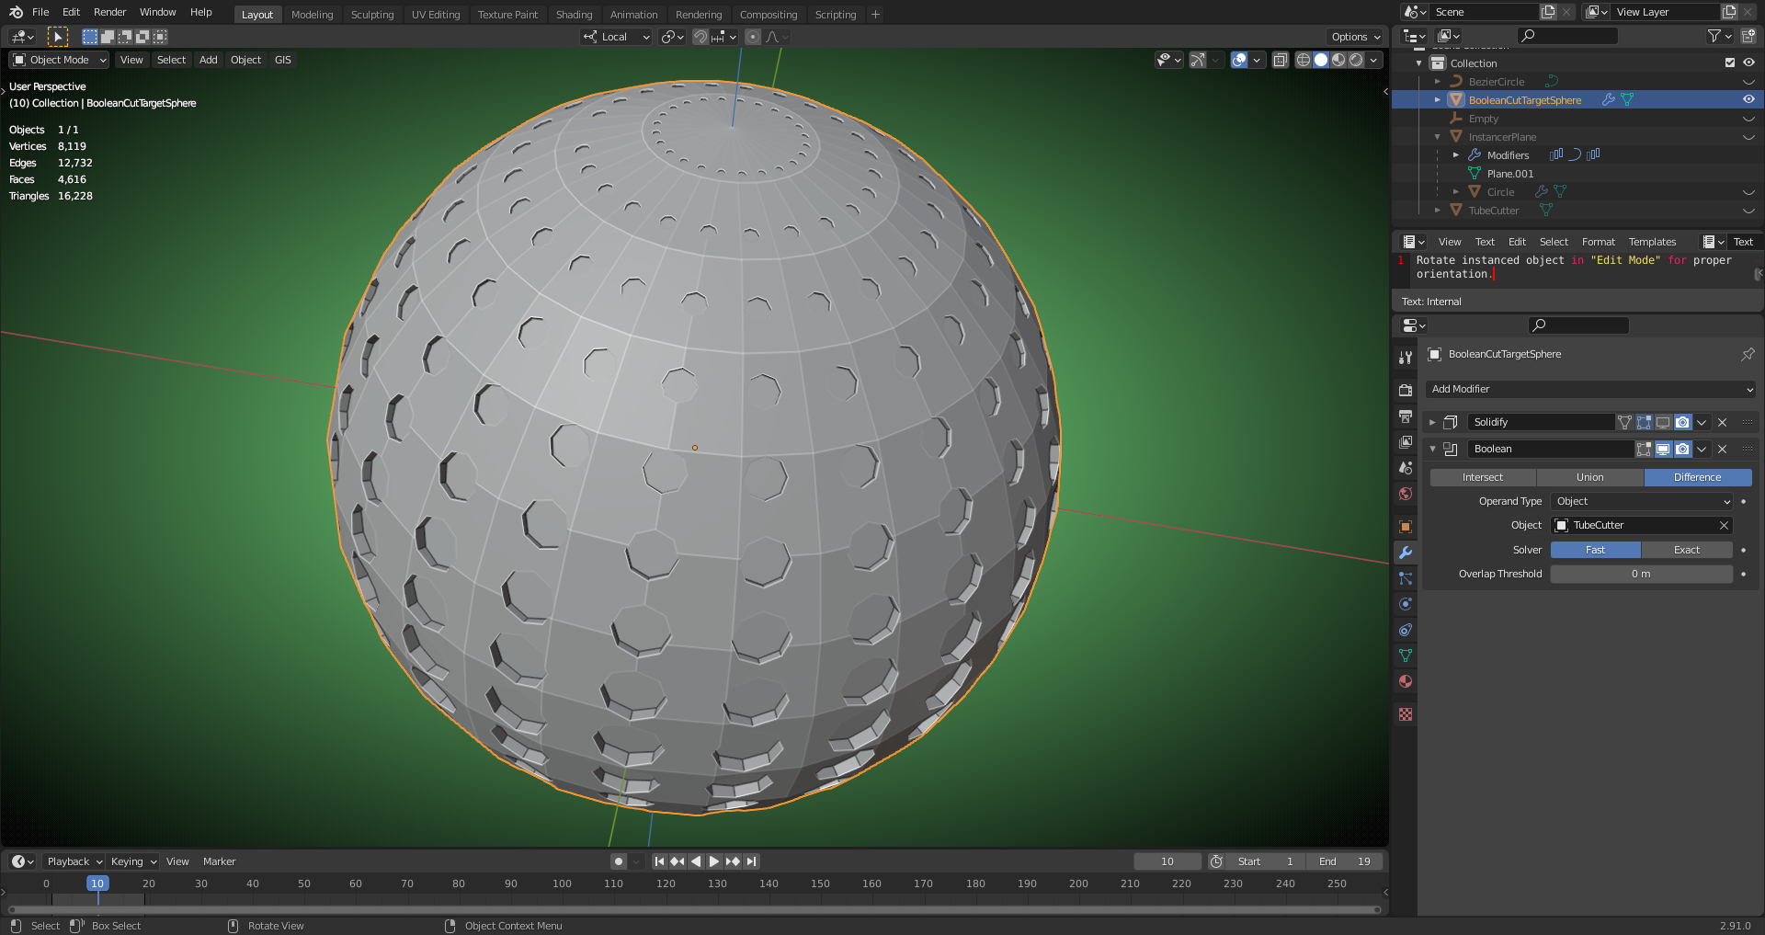Open the Render menu
The height and width of the screenshot is (935, 1765).
pyautogui.click(x=109, y=12)
